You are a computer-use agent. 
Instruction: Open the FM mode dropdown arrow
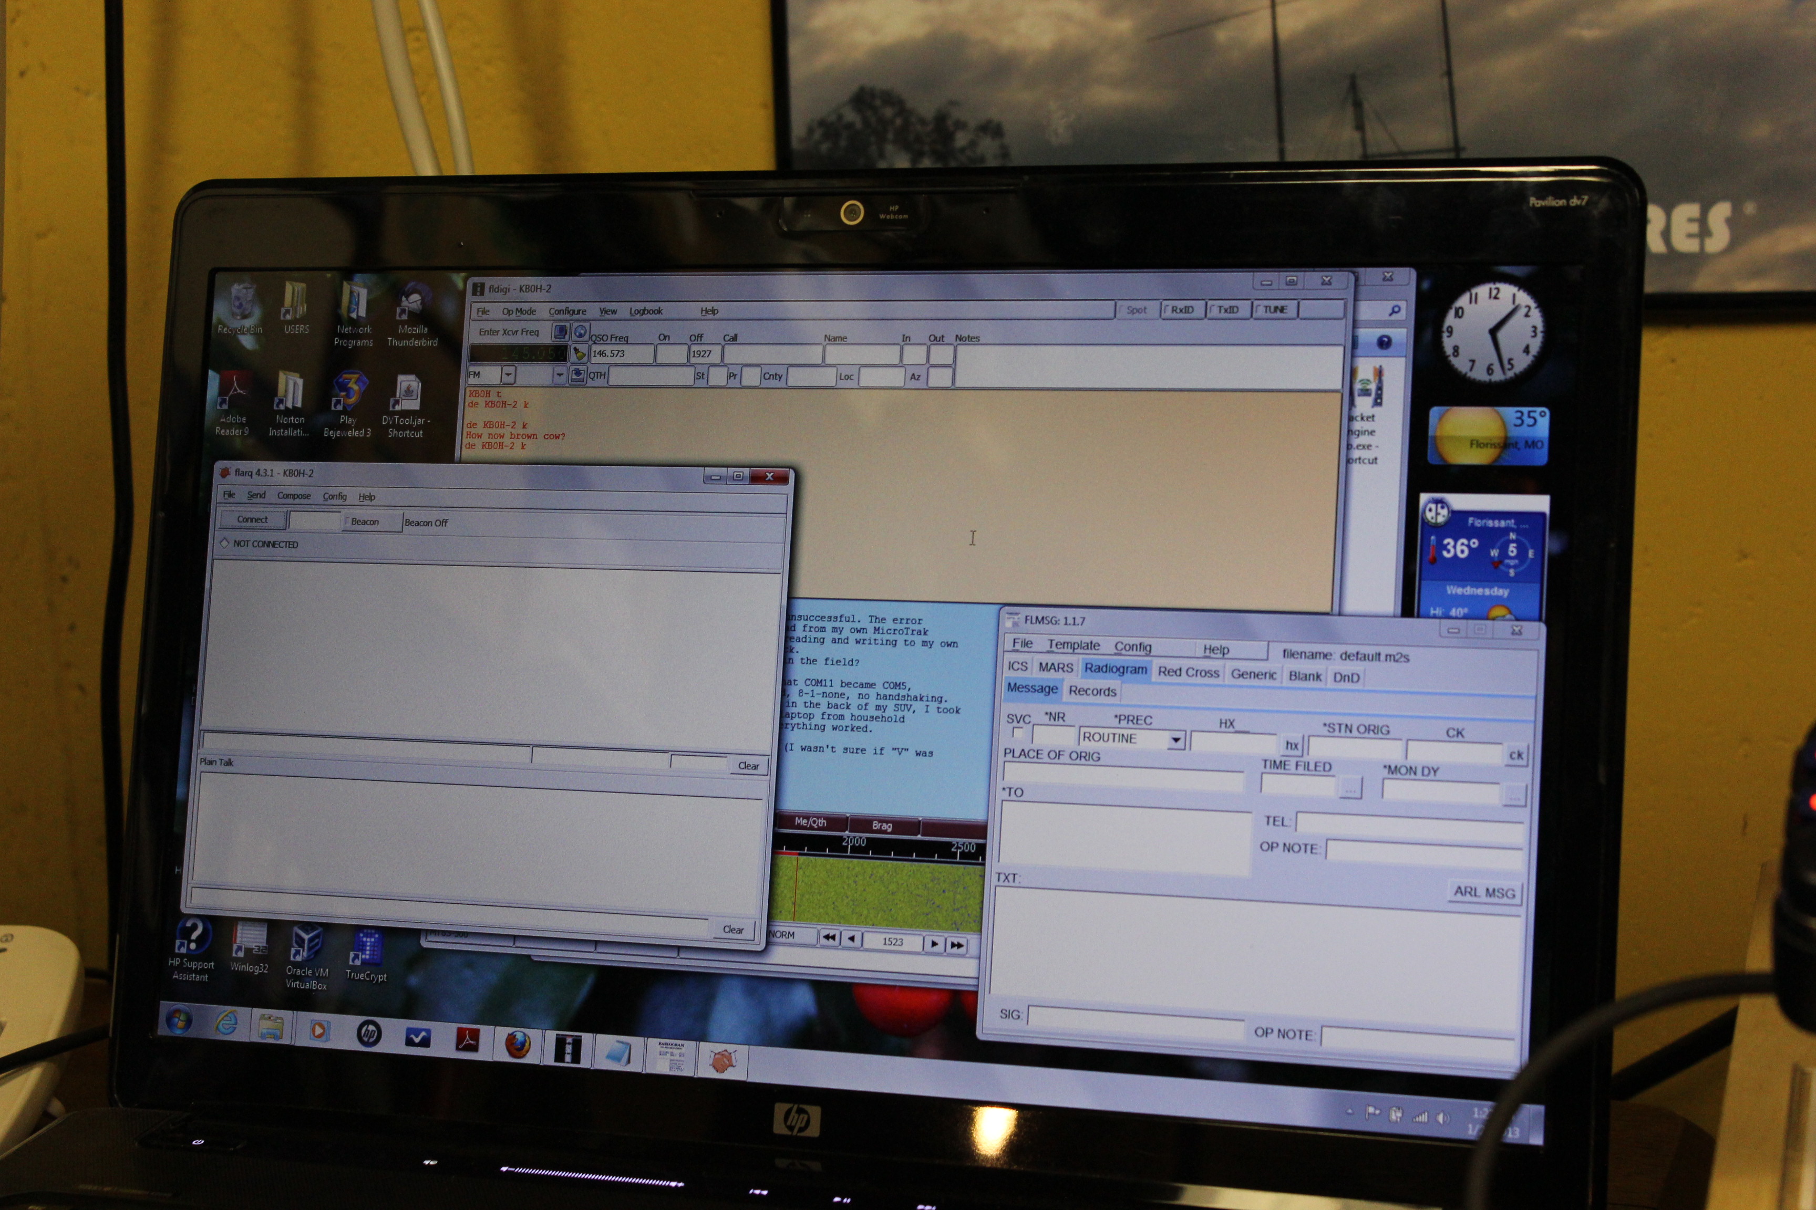pyautogui.click(x=508, y=375)
